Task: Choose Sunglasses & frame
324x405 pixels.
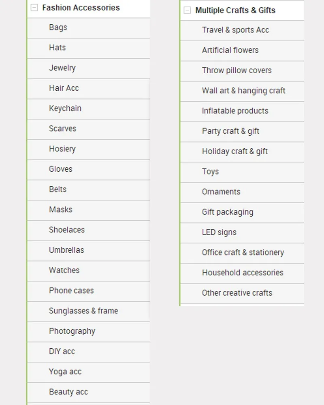Action: click(x=88, y=311)
